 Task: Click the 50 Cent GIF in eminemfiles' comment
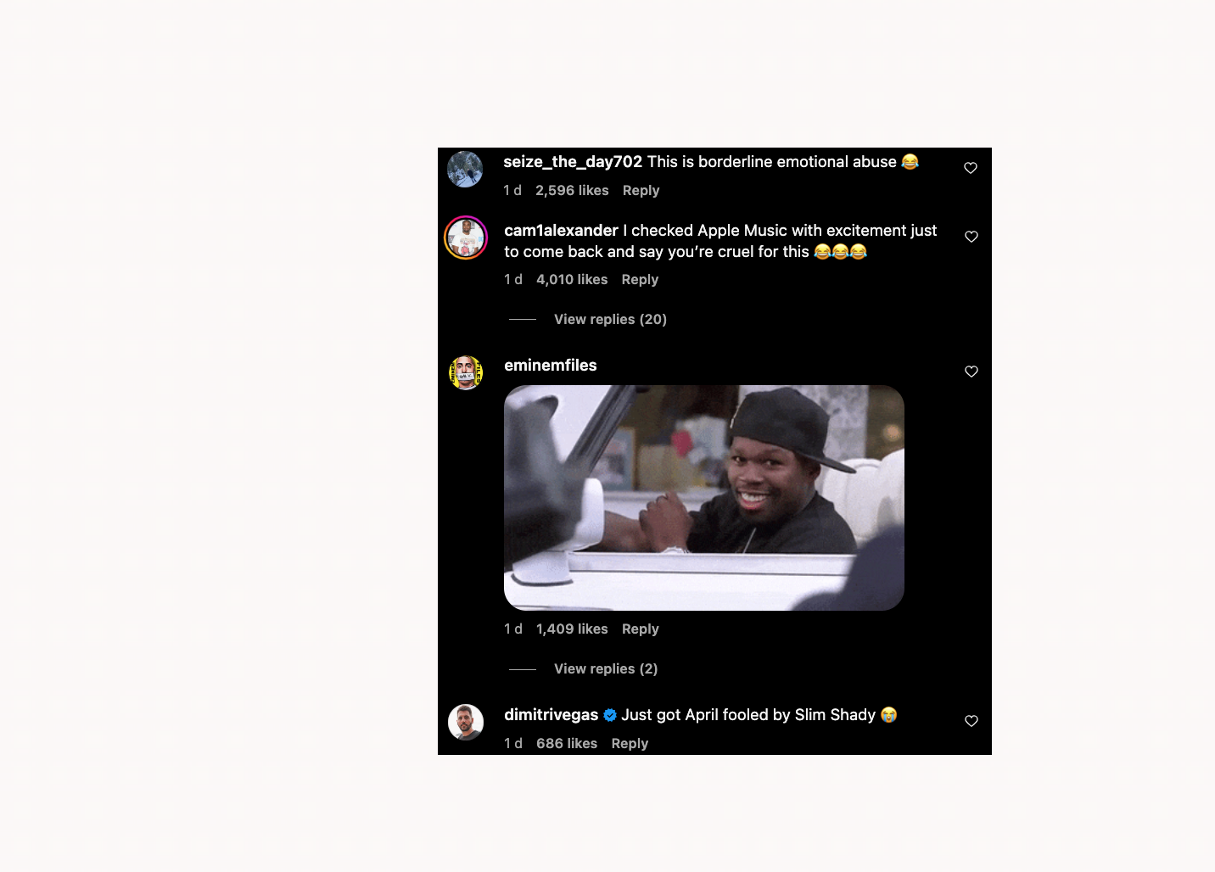[x=704, y=497]
